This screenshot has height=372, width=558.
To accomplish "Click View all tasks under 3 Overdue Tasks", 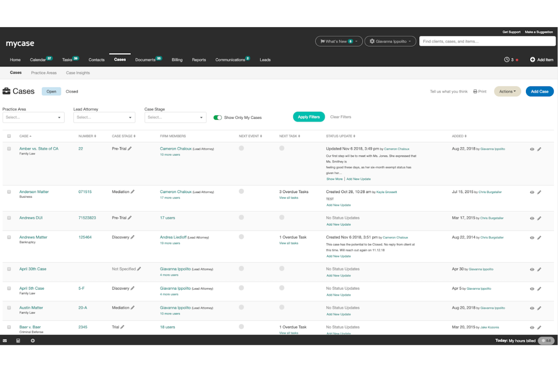I will [289, 198].
